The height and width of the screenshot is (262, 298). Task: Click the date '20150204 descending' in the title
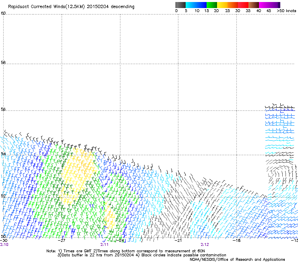(x=111, y=7)
